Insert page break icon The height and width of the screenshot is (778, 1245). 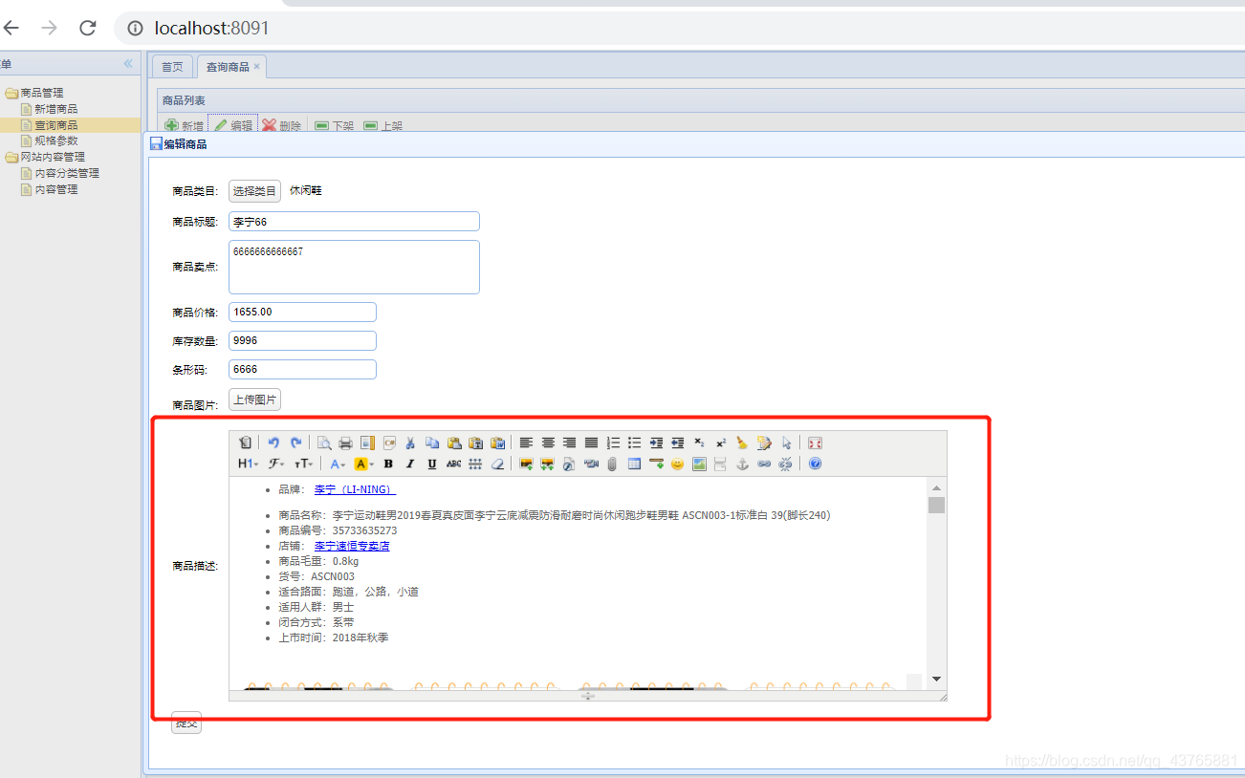pyautogui.click(x=720, y=464)
